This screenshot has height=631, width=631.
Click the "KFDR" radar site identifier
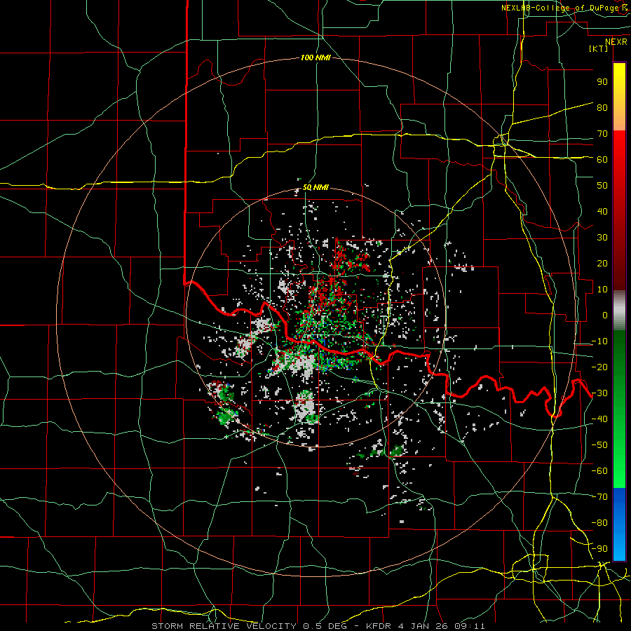[378, 626]
